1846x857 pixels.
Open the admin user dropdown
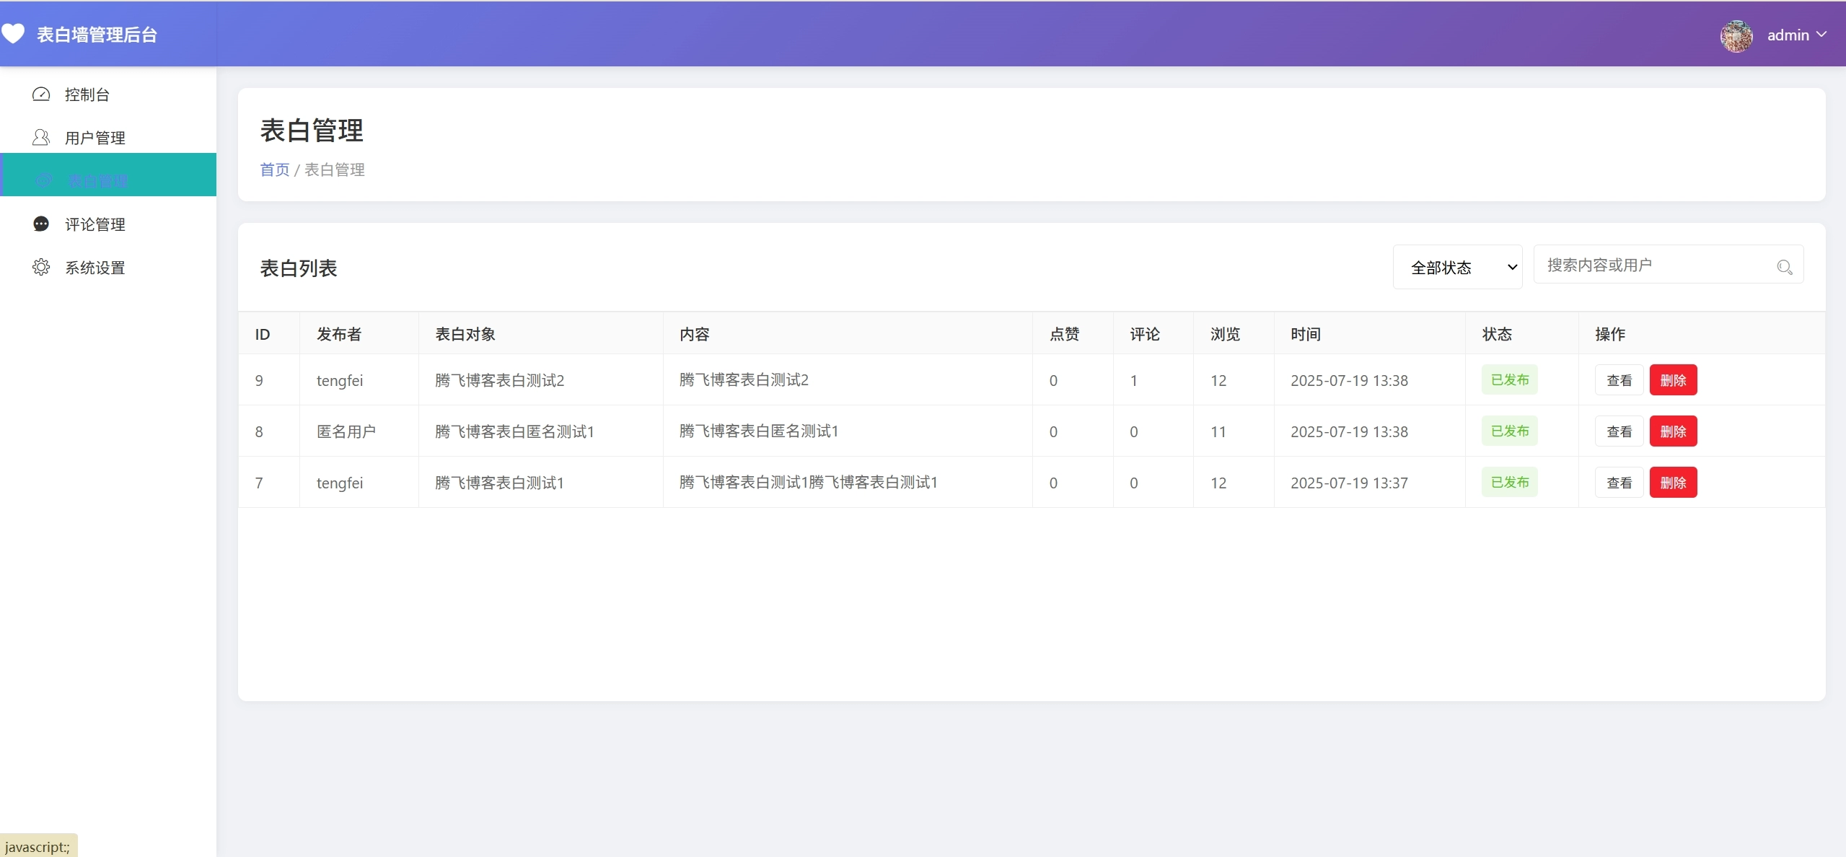tap(1796, 35)
